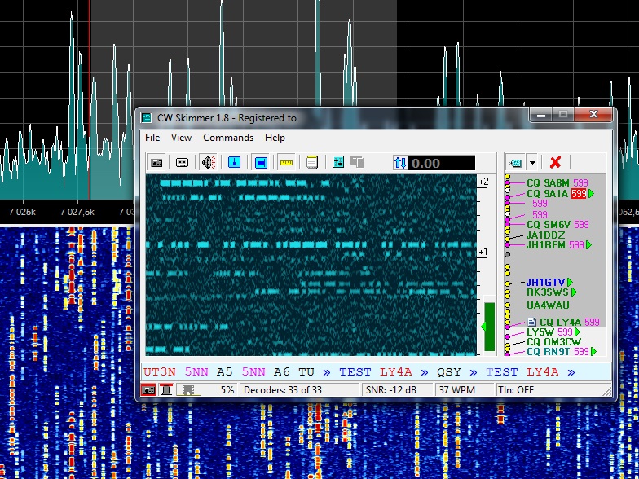639x479 pixels.
Task: Click the +2 scale marker on waterfall
Action: 483,182
